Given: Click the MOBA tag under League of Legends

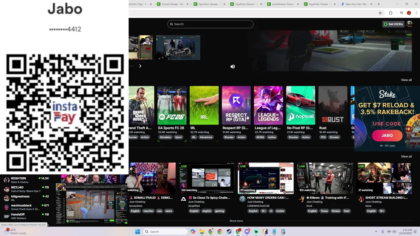Looking at the screenshot, I should pyautogui.click(x=260, y=137).
